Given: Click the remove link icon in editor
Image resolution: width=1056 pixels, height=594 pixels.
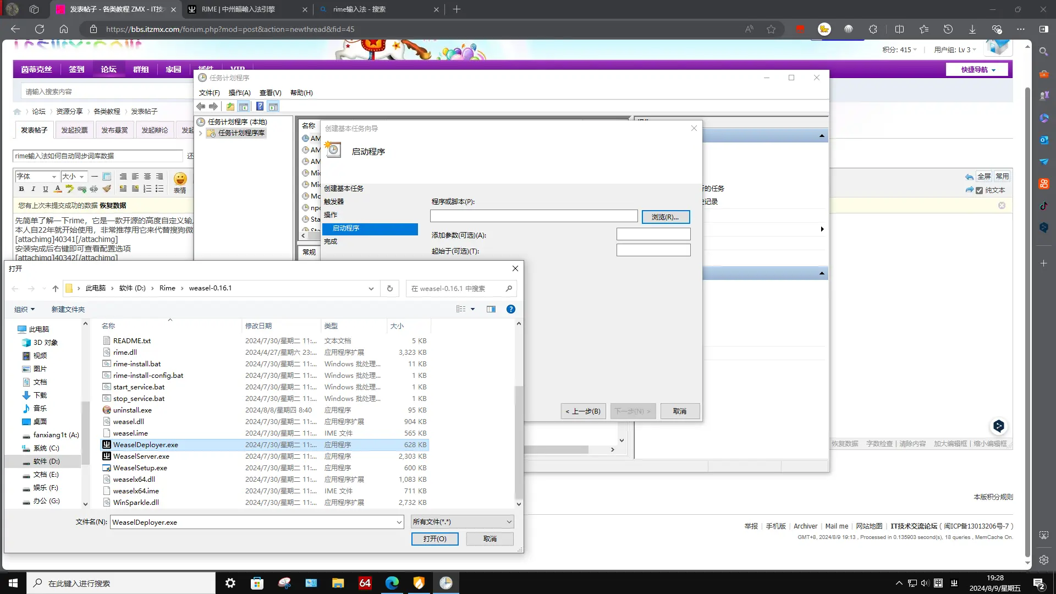Looking at the screenshot, I should click(x=94, y=189).
